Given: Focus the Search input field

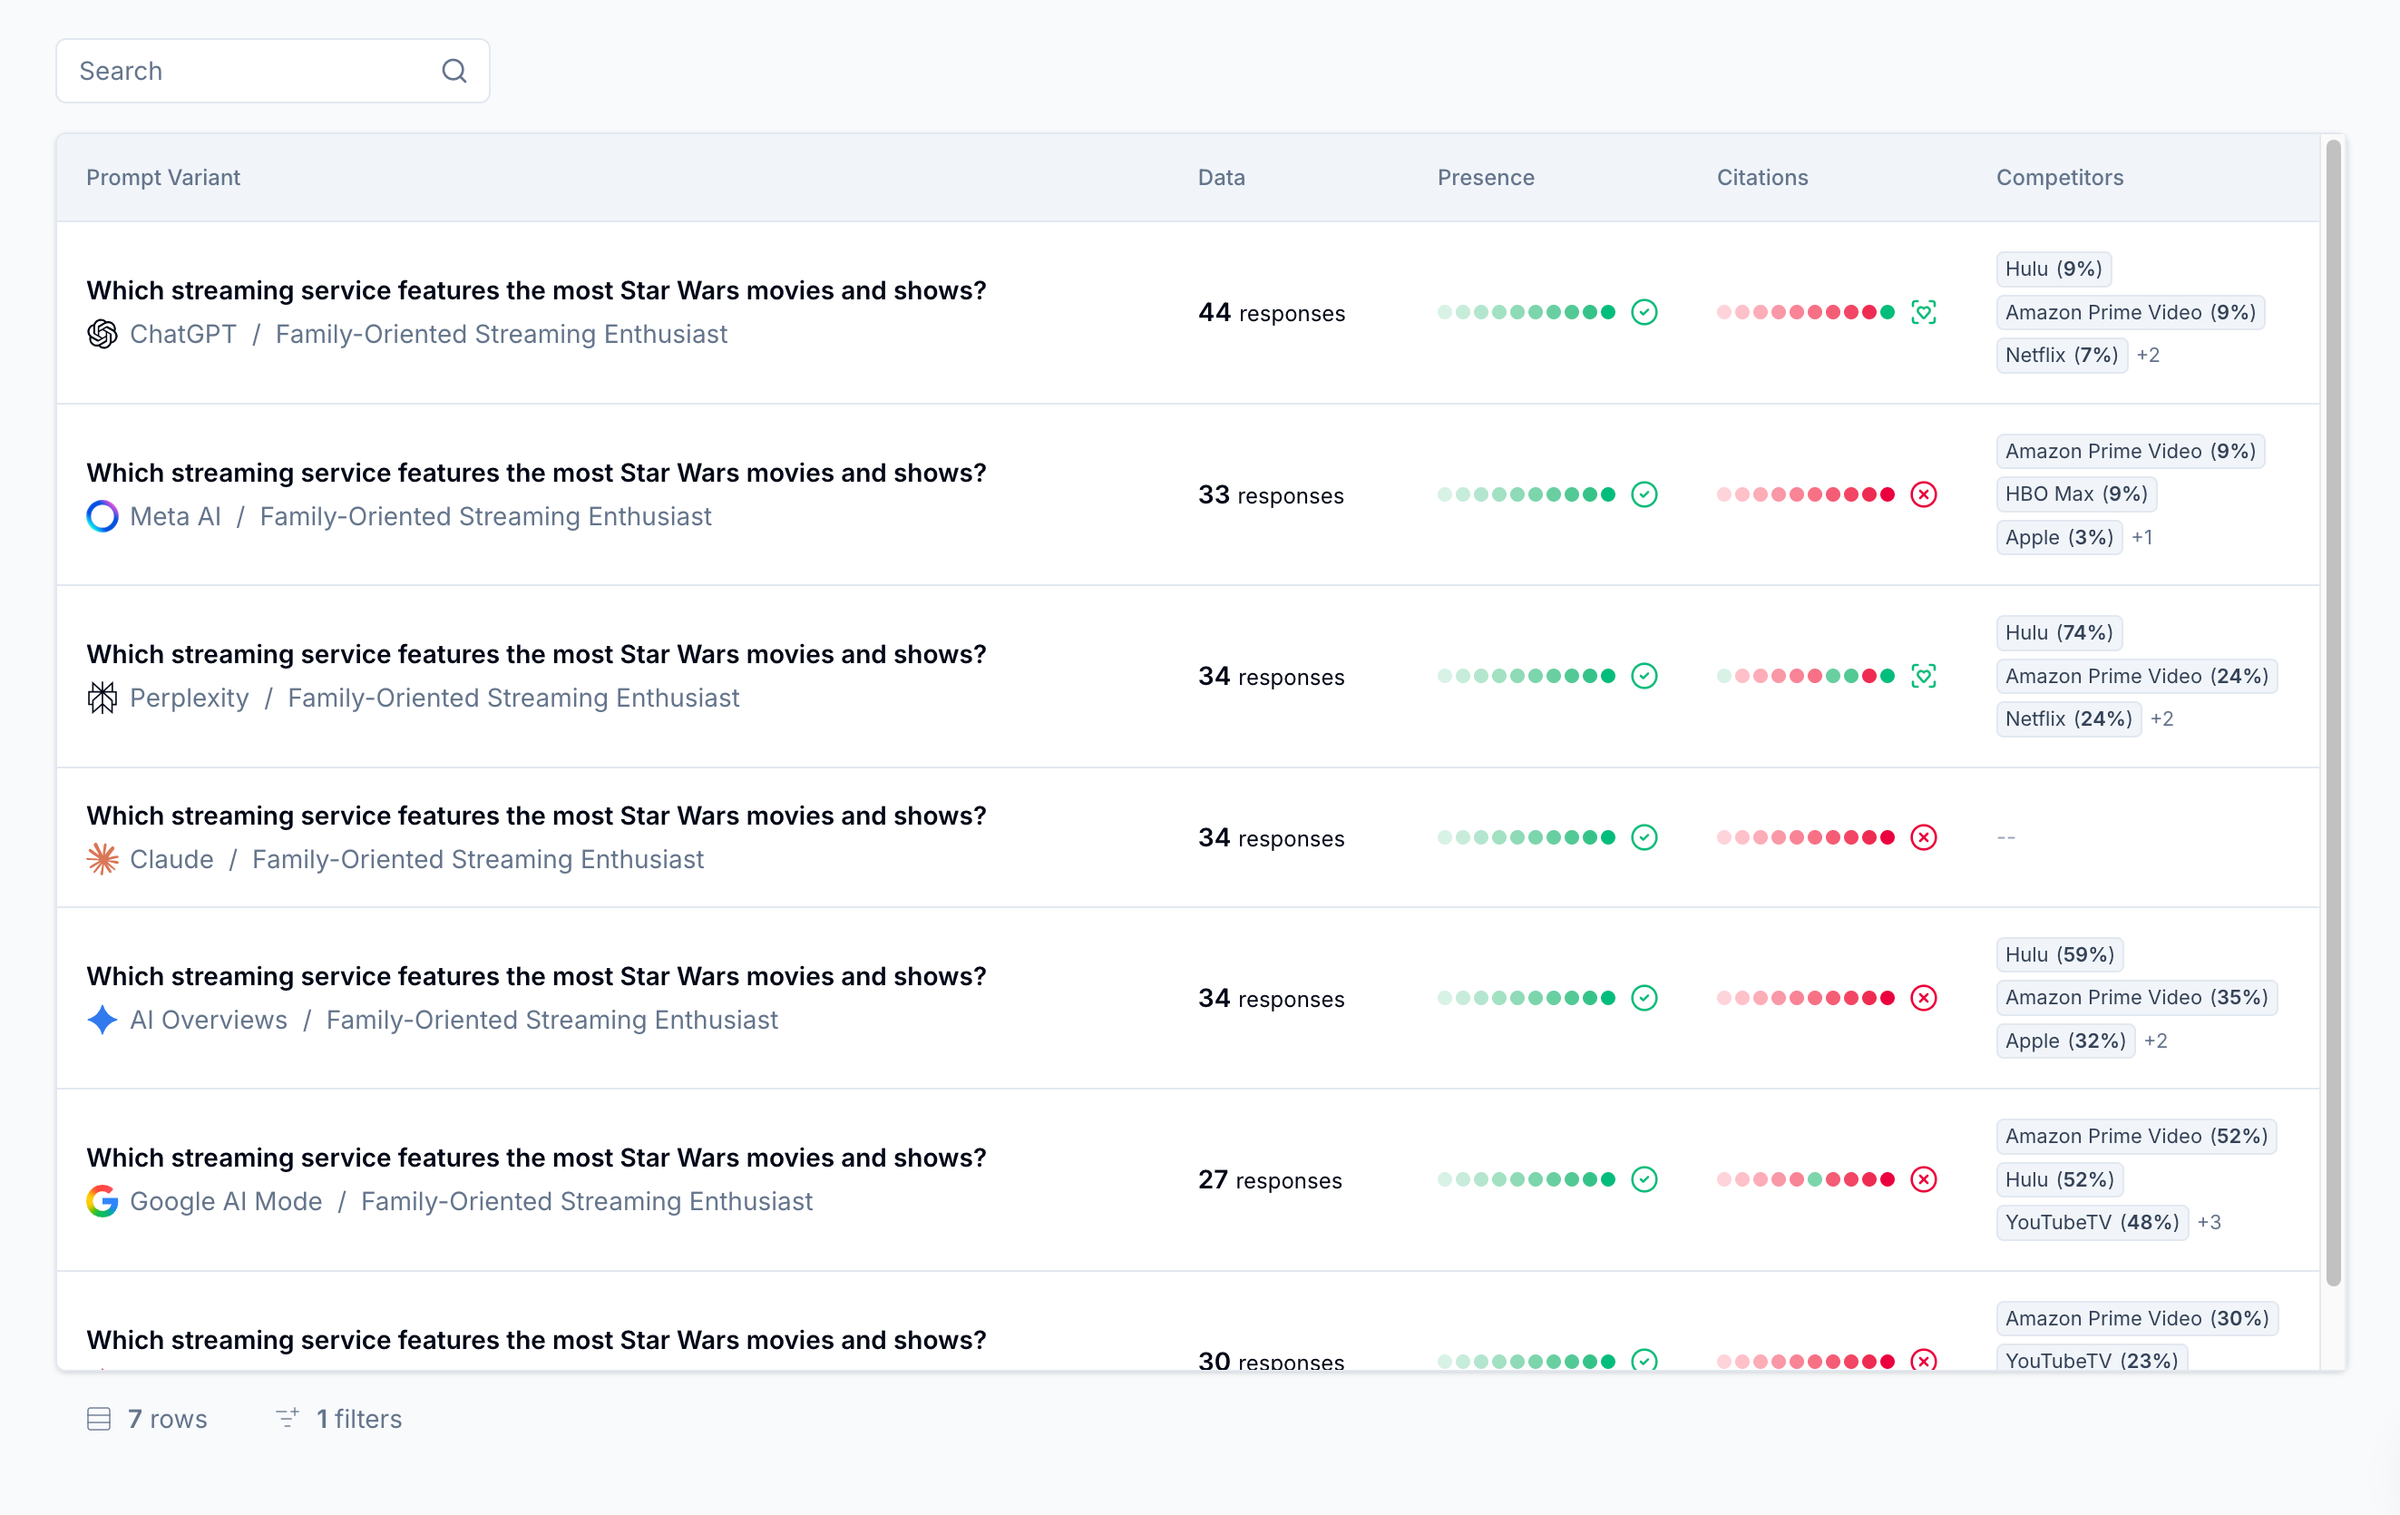Looking at the screenshot, I should tap(249, 71).
